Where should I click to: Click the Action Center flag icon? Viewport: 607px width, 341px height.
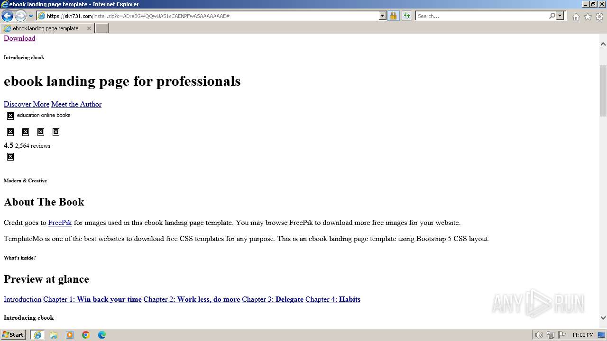(562, 335)
